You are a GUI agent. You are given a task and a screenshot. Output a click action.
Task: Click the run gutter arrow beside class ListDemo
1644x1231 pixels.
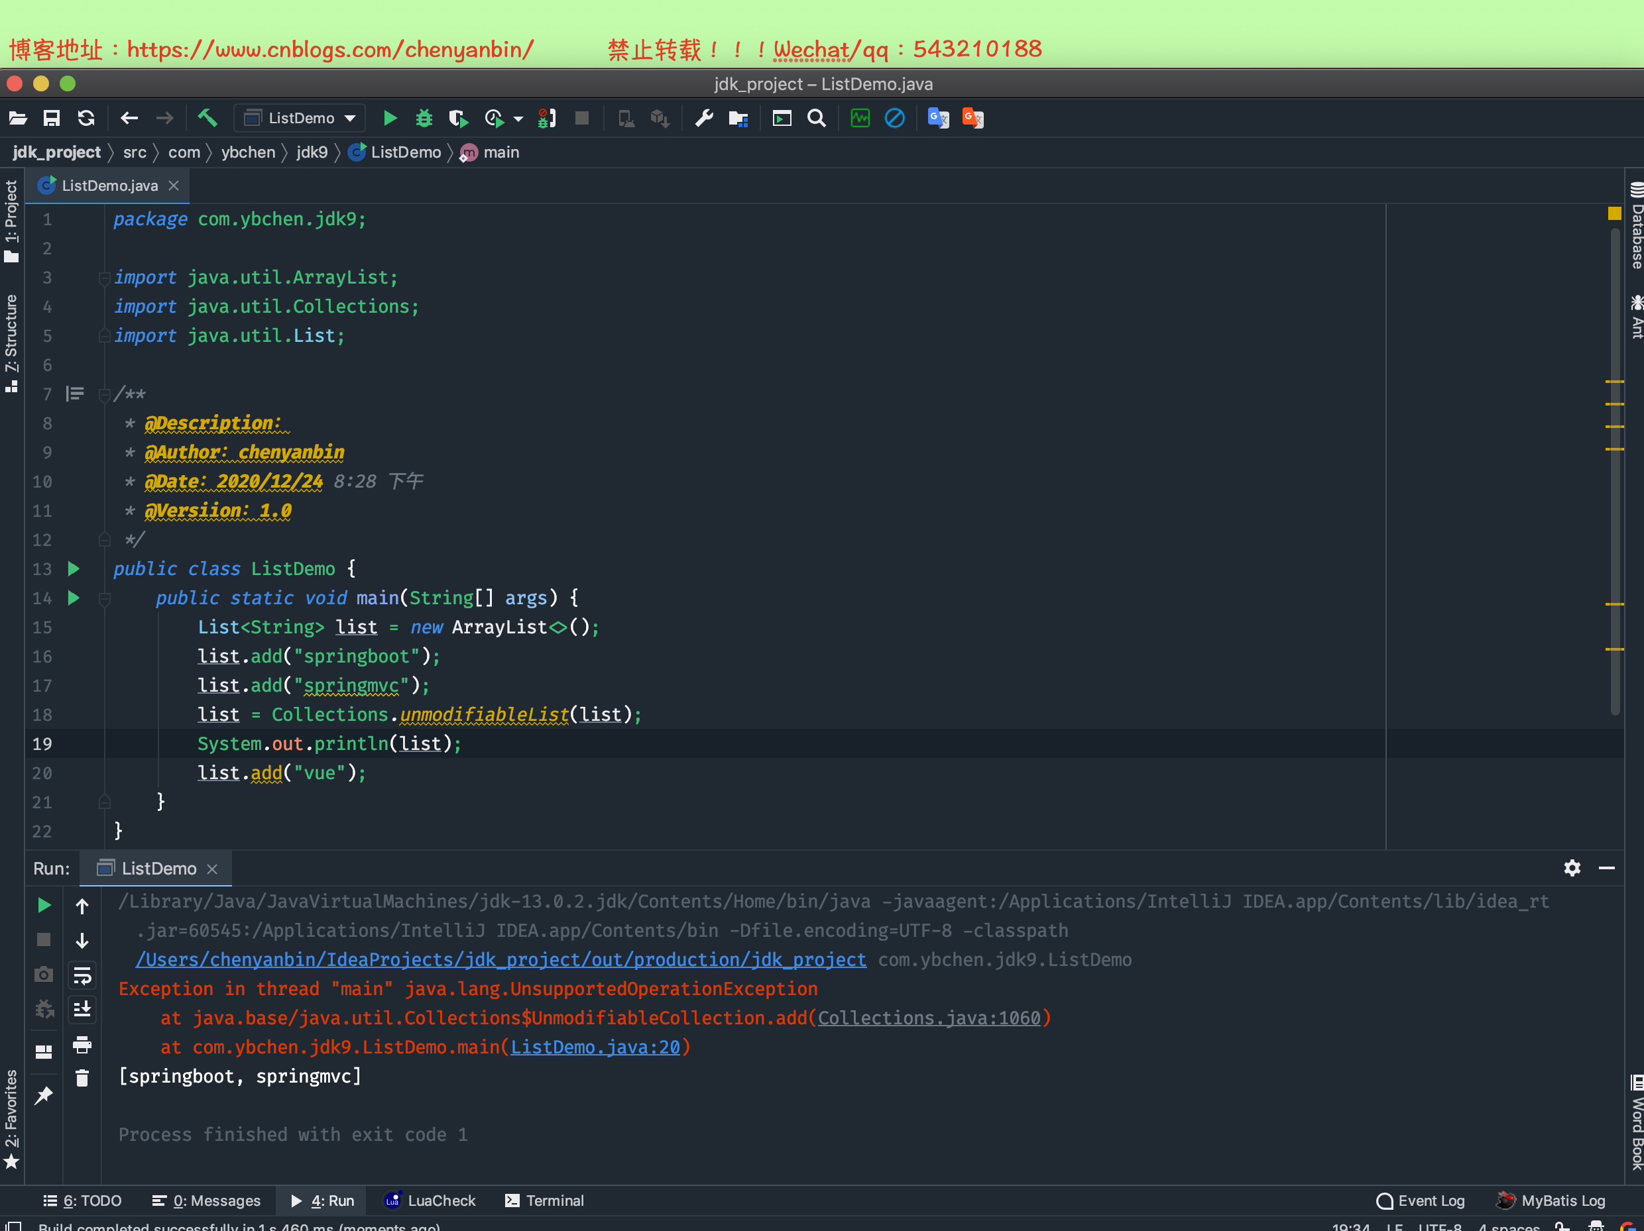74,569
